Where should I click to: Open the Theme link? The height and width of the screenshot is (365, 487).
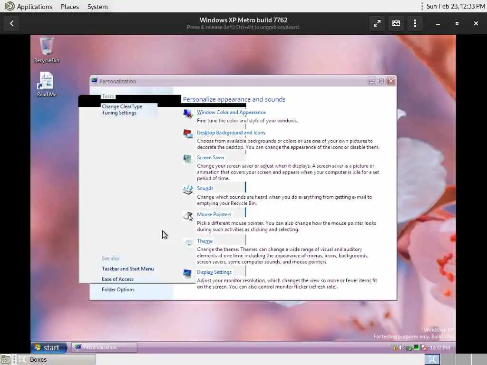[205, 241]
